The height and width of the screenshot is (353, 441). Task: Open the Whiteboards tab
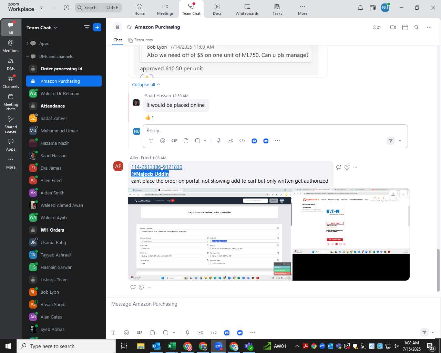coord(247,9)
